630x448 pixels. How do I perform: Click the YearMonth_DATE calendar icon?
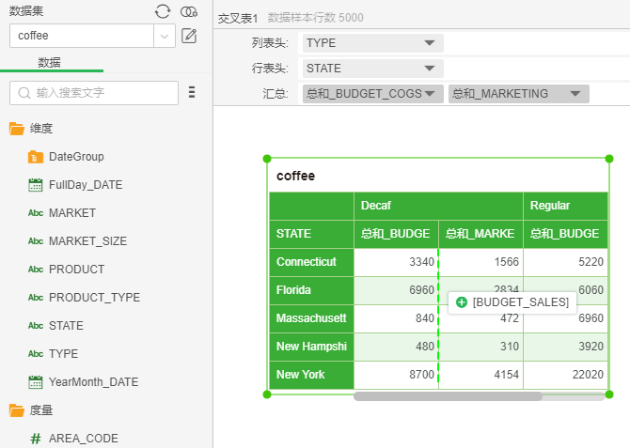pyautogui.click(x=36, y=382)
